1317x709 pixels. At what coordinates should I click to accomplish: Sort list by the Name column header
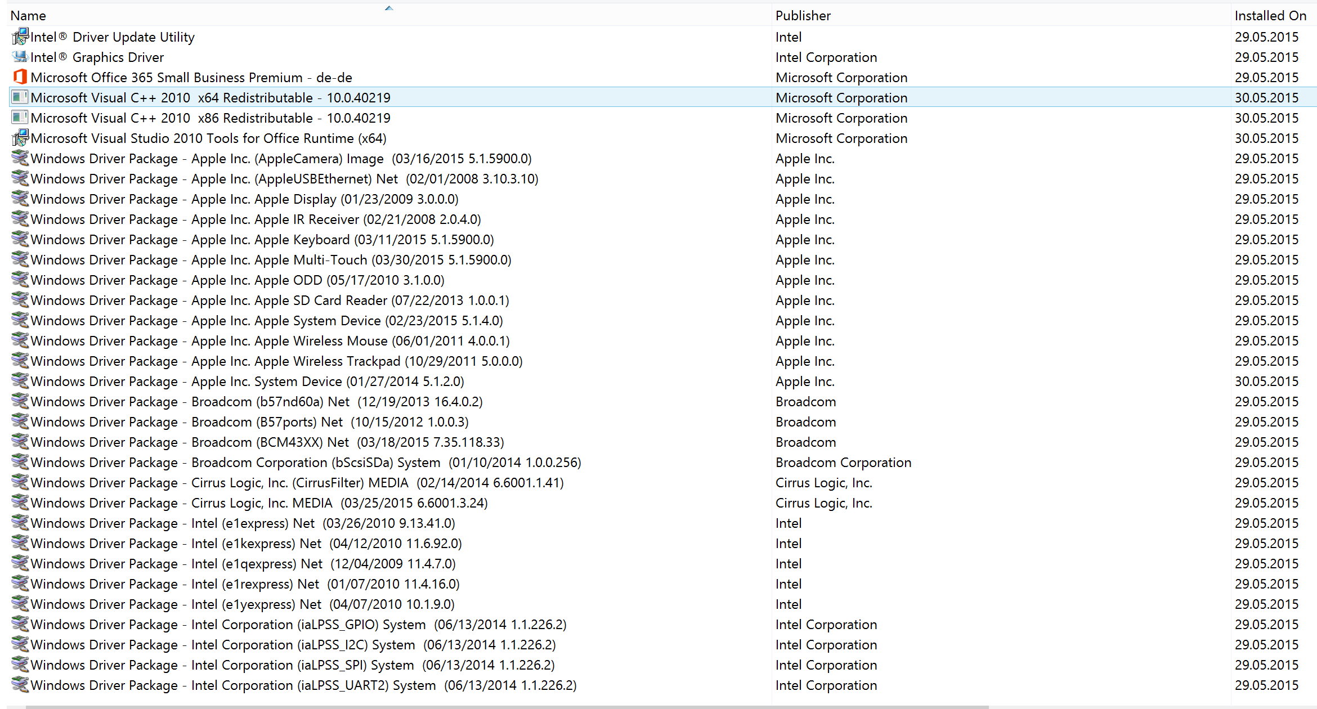pyautogui.click(x=28, y=16)
